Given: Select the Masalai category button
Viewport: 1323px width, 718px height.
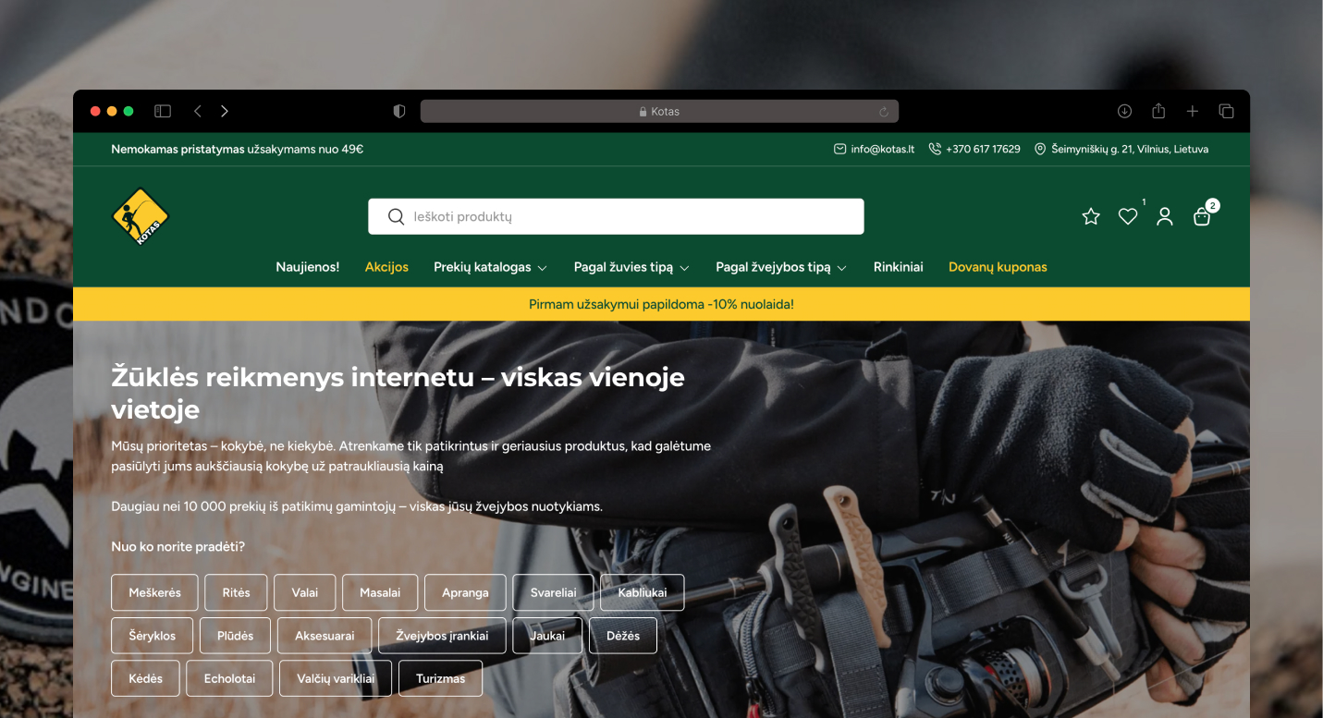Looking at the screenshot, I should click(x=380, y=592).
